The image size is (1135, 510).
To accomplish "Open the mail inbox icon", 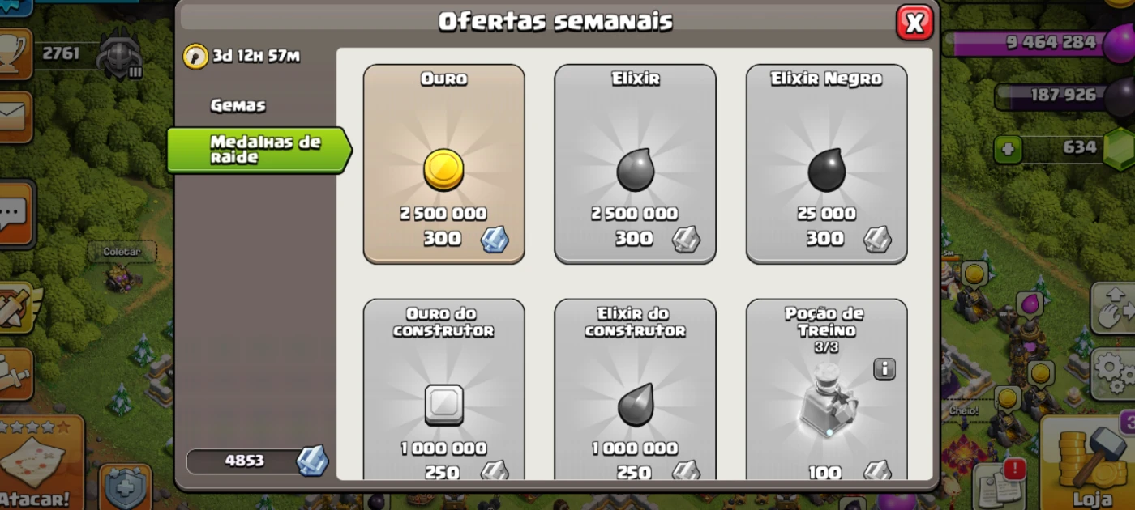I will click(15, 117).
